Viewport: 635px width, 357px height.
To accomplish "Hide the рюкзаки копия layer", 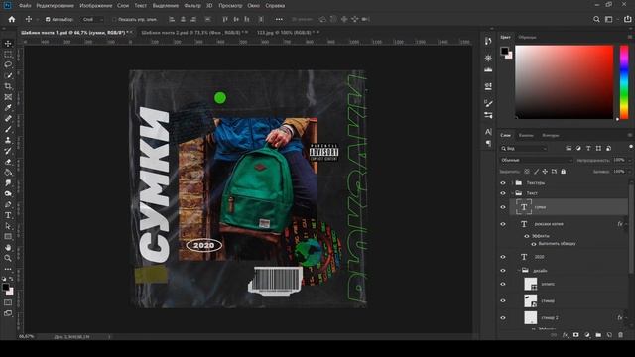I will [x=503, y=224].
